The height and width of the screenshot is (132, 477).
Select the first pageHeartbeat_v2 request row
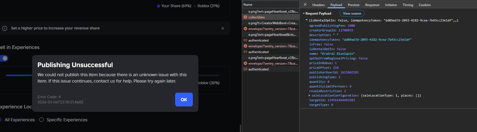pos(273,12)
